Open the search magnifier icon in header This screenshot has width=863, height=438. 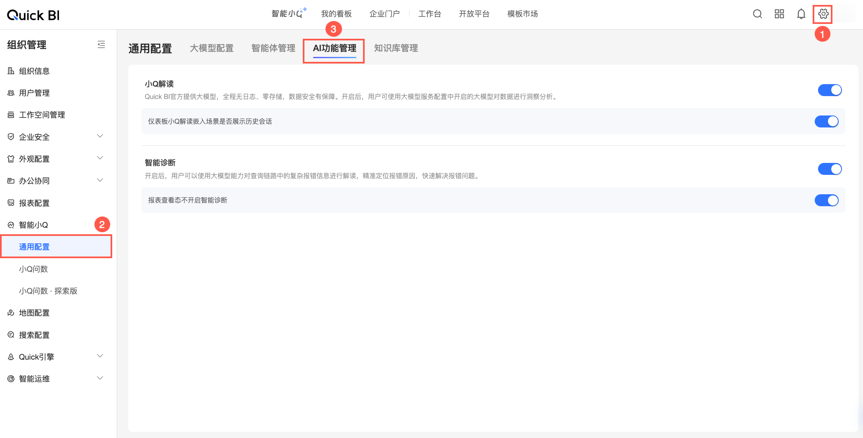(x=757, y=14)
